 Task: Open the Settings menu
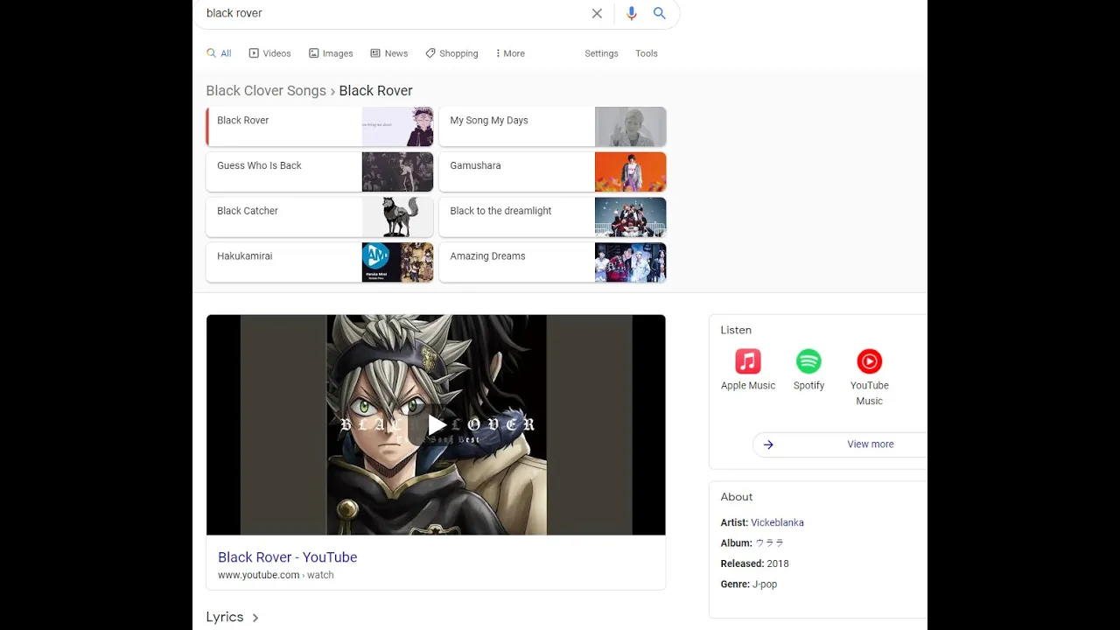tap(601, 53)
